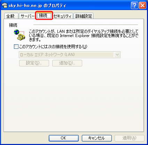Image resolution: width=148 pixels, height=145 pixels.
Task: Click the dropdown arrow beside the LAN connection list
Action: 117,55
